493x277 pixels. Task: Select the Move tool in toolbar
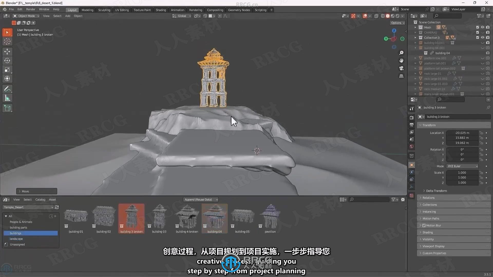7,51
